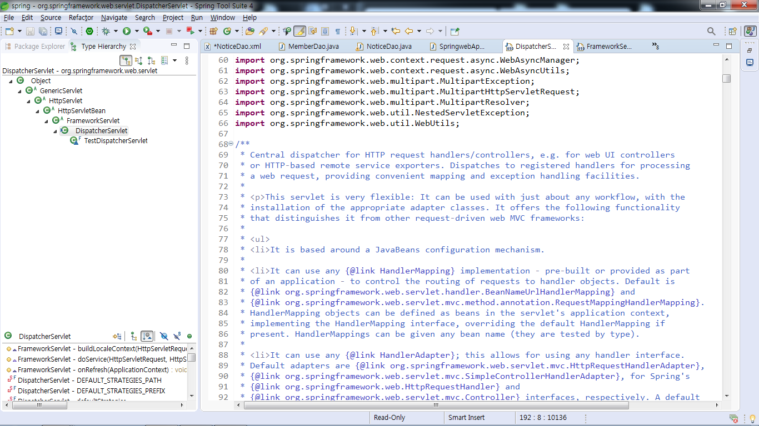Screen dimensions: 759x426
Task: Click the green Run button icon
Action: tap(127, 31)
